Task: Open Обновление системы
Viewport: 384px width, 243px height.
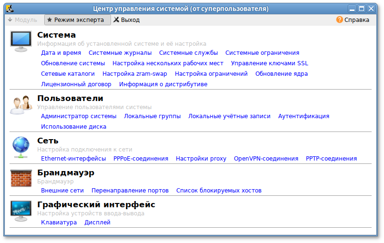Action: pyautogui.click(x=73, y=63)
